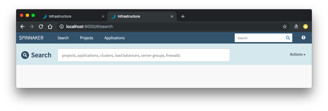Close the active second Infrastructure tab
The image size is (328, 111).
(172, 16)
